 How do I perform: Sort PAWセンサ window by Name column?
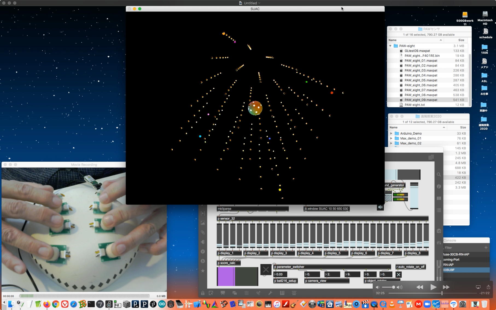[415, 40]
